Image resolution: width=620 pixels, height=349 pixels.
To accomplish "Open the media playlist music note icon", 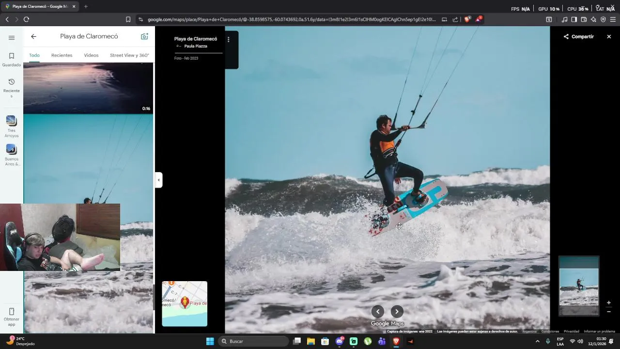I will [x=564, y=19].
